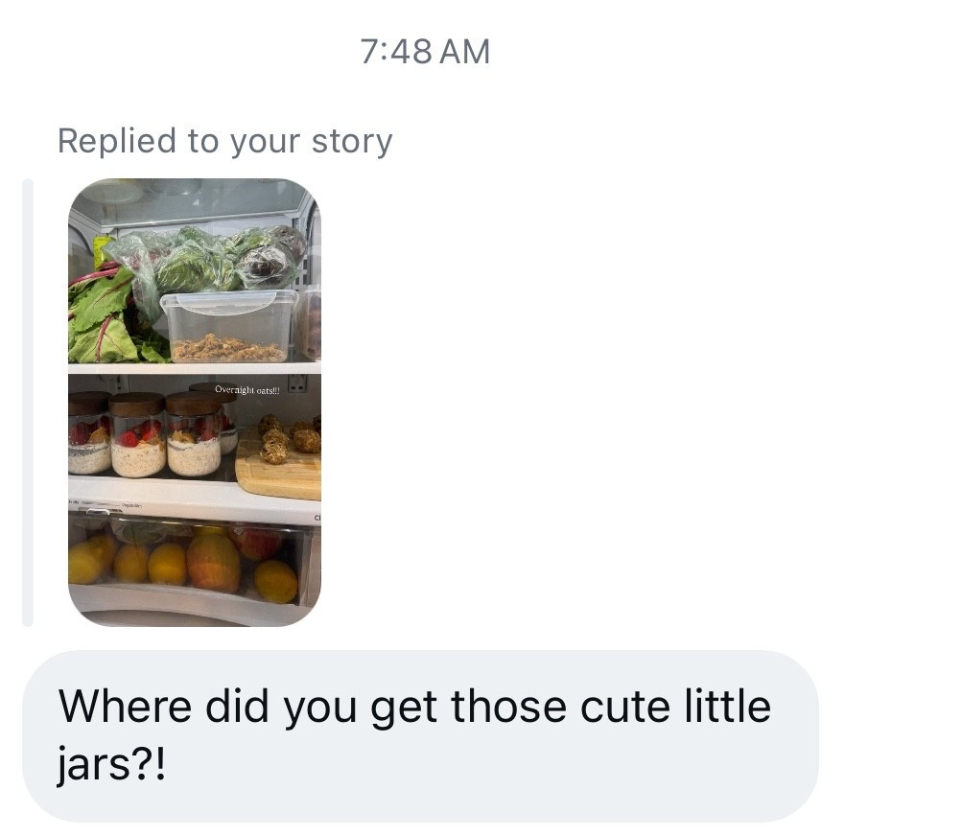Click the word "jars?!" in the message

tap(111, 769)
